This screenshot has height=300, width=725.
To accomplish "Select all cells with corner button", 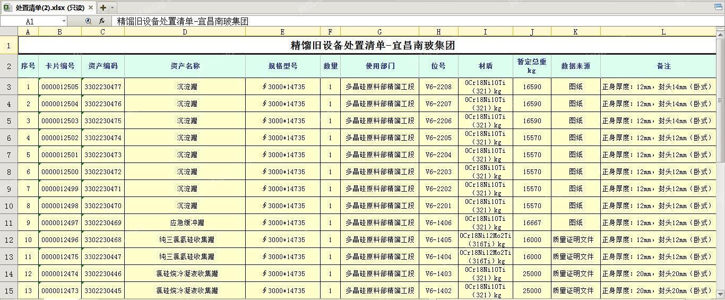I will tap(9, 32).
